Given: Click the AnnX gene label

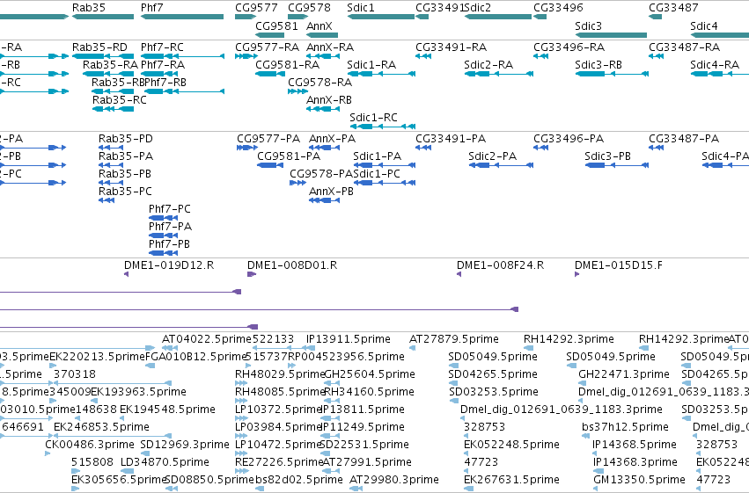Looking at the screenshot, I should (319, 25).
